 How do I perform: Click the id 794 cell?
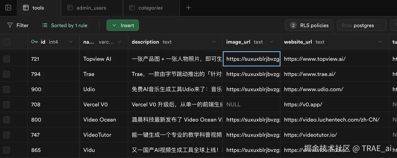53,74
